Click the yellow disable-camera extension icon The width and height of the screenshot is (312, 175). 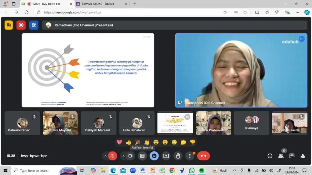tap(9, 25)
